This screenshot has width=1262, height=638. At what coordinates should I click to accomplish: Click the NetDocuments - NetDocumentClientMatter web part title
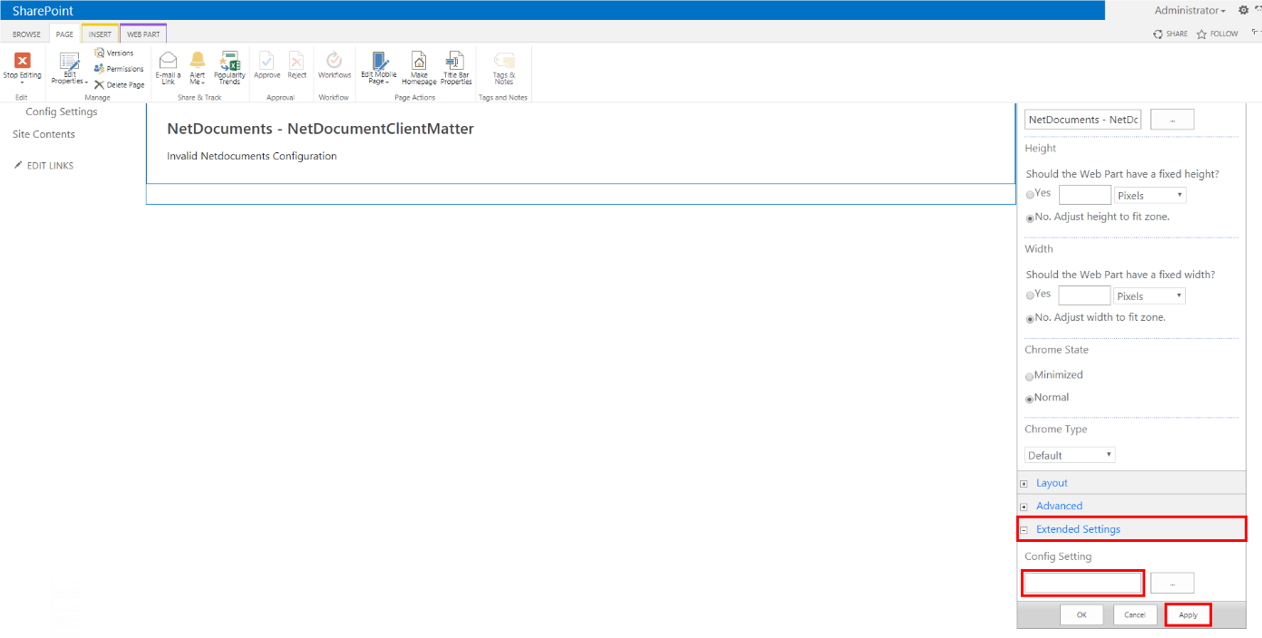[x=321, y=129]
